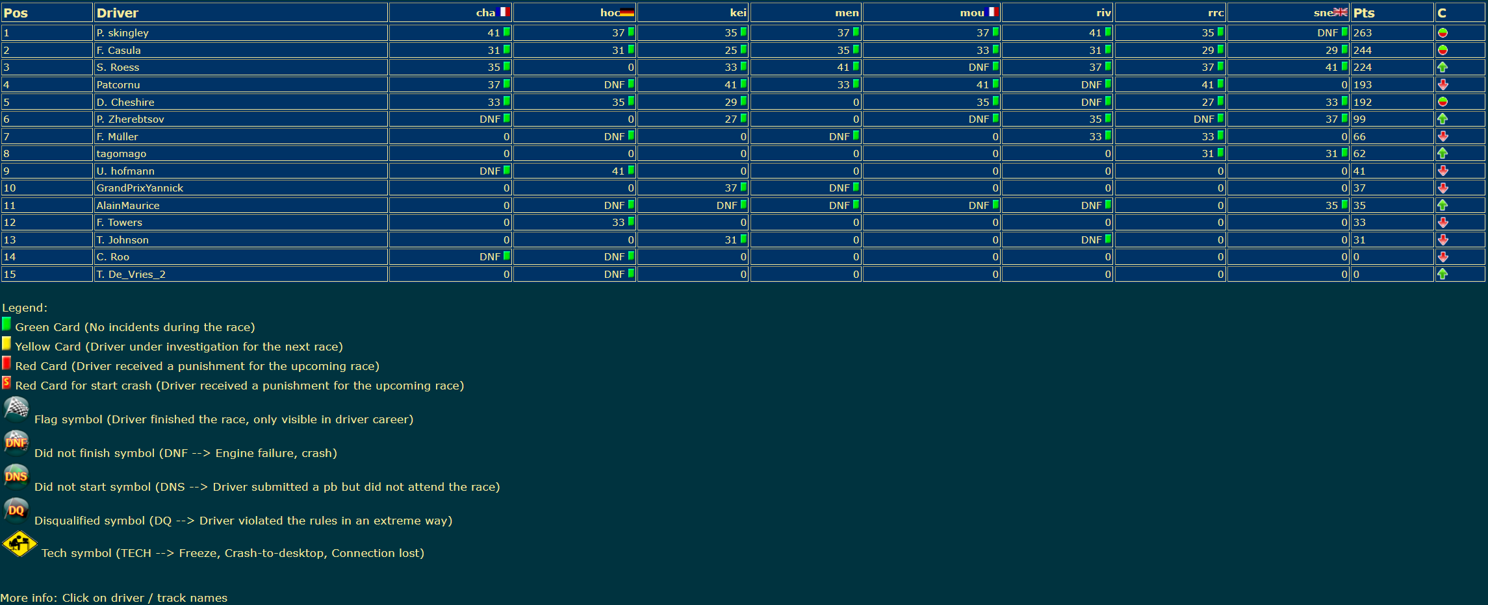The width and height of the screenshot is (1488, 605).
Task: Click the Pts column header
Action: 1364,13
